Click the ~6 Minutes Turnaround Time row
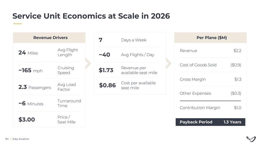 49,103
